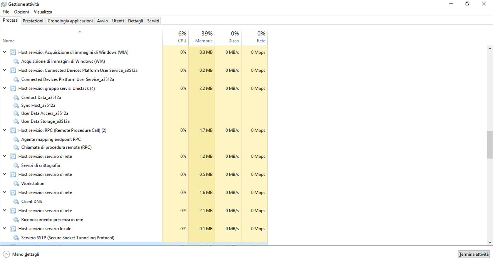Image resolution: width=493 pixels, height=263 pixels.
Task: Sort by CPU column header
Action: tap(175, 37)
